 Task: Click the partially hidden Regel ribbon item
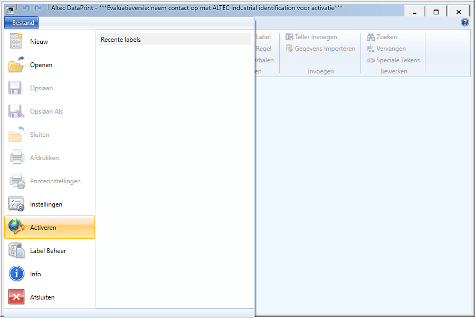coord(263,49)
